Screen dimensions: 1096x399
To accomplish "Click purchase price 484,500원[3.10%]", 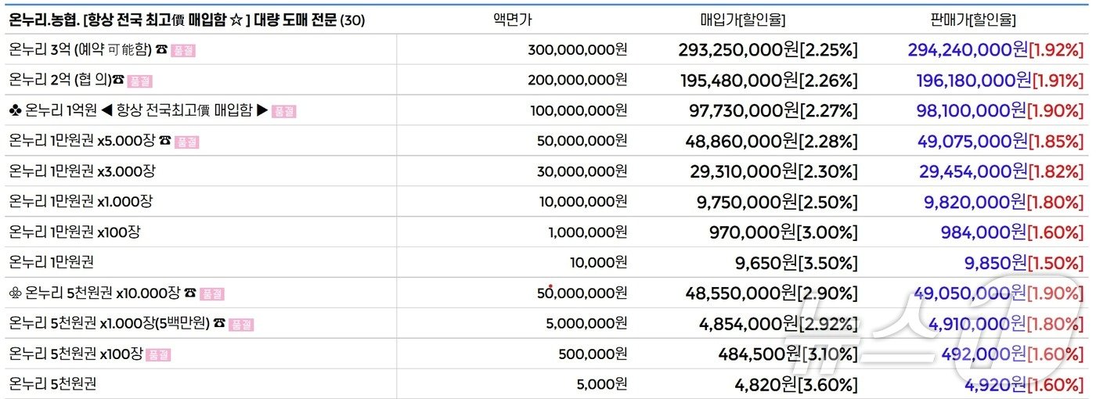I will [788, 354].
